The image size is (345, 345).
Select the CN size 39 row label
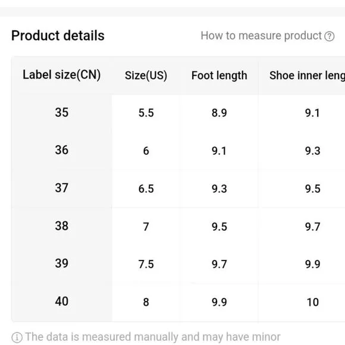(x=62, y=264)
